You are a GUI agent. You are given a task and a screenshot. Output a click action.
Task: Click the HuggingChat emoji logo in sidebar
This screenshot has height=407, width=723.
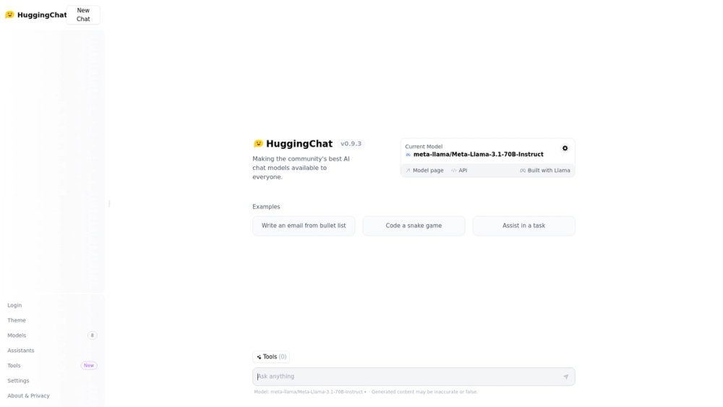coord(9,14)
